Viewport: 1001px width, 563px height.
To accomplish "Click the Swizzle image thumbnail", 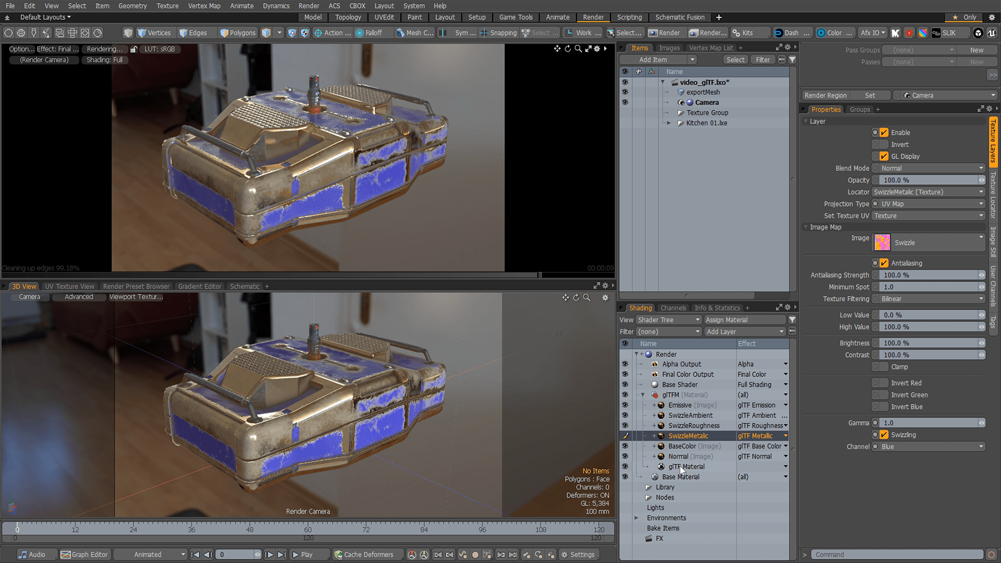I will point(882,242).
